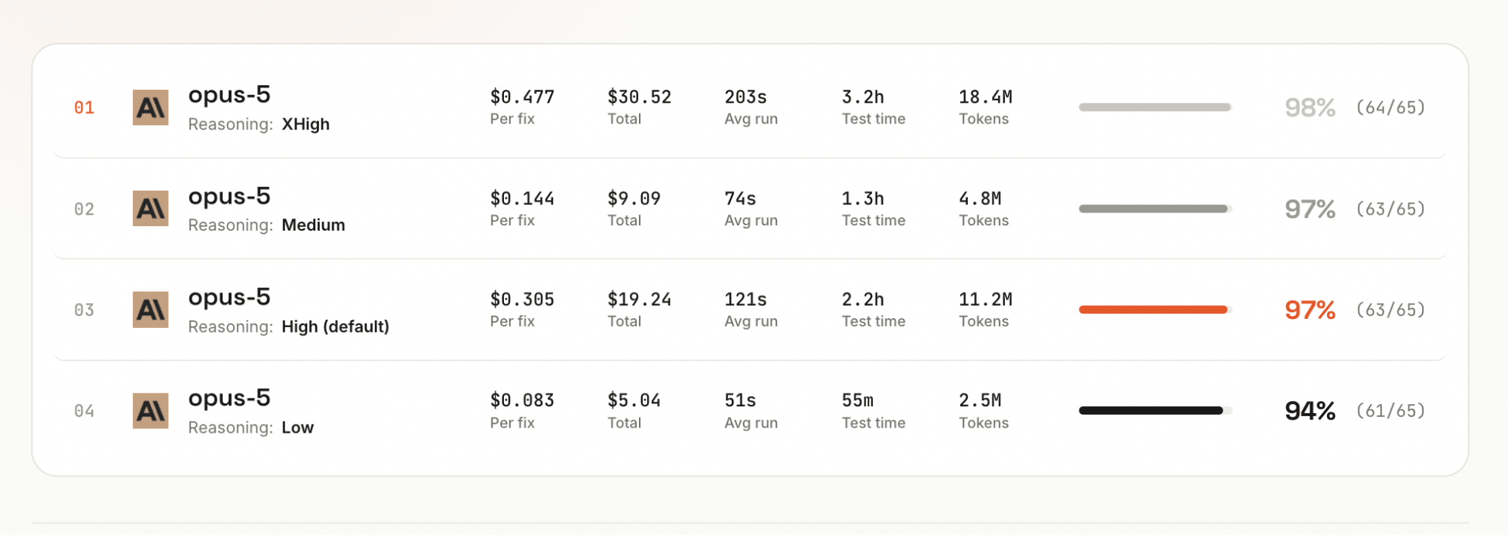Click the black 94% progress bar
The width and height of the screenshot is (1508, 536).
[1155, 411]
